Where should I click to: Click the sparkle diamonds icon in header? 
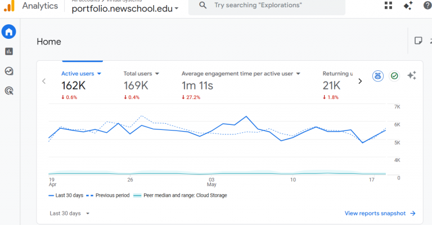(408, 6)
